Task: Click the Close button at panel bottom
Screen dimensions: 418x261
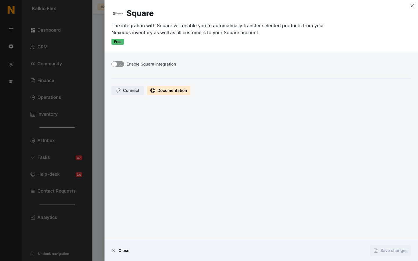Action: click(x=121, y=251)
